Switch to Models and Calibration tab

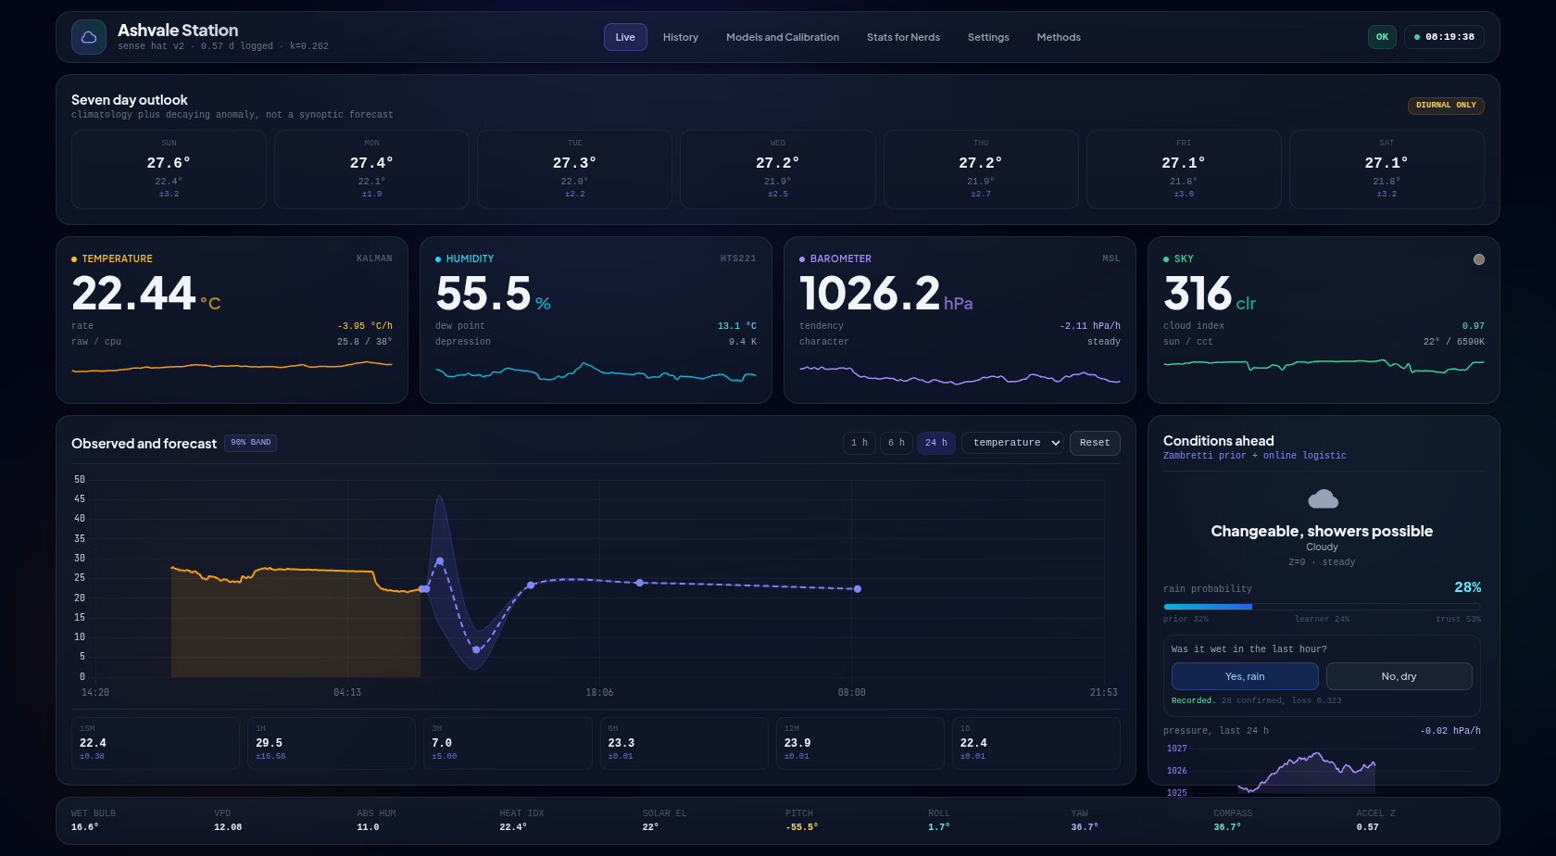click(x=783, y=37)
